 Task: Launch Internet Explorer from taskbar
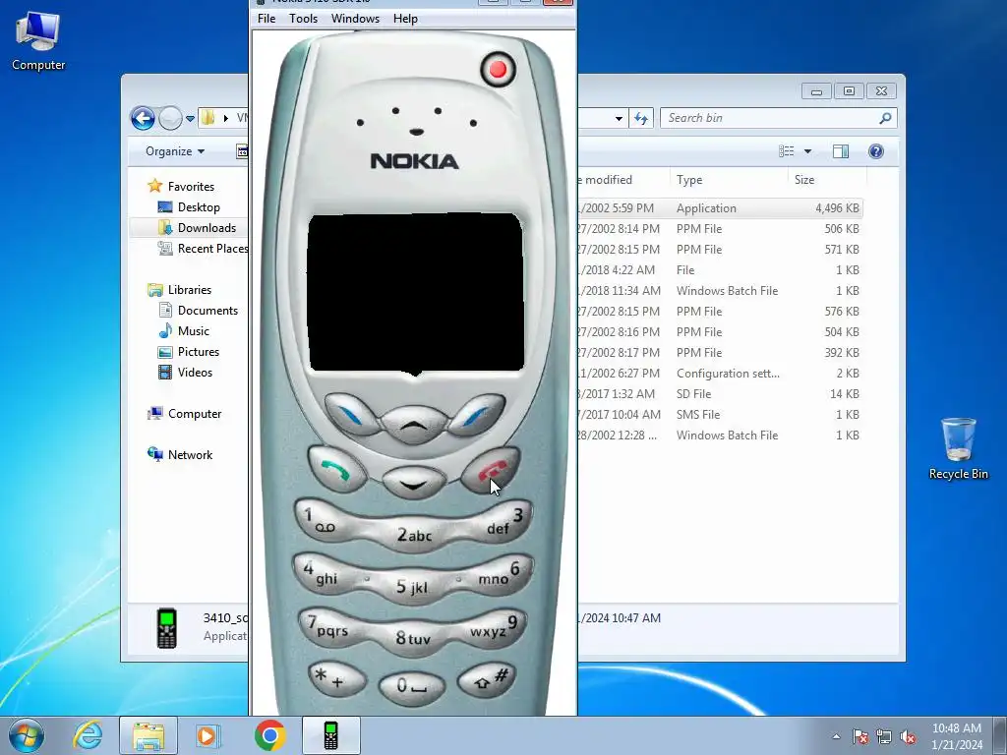click(88, 735)
